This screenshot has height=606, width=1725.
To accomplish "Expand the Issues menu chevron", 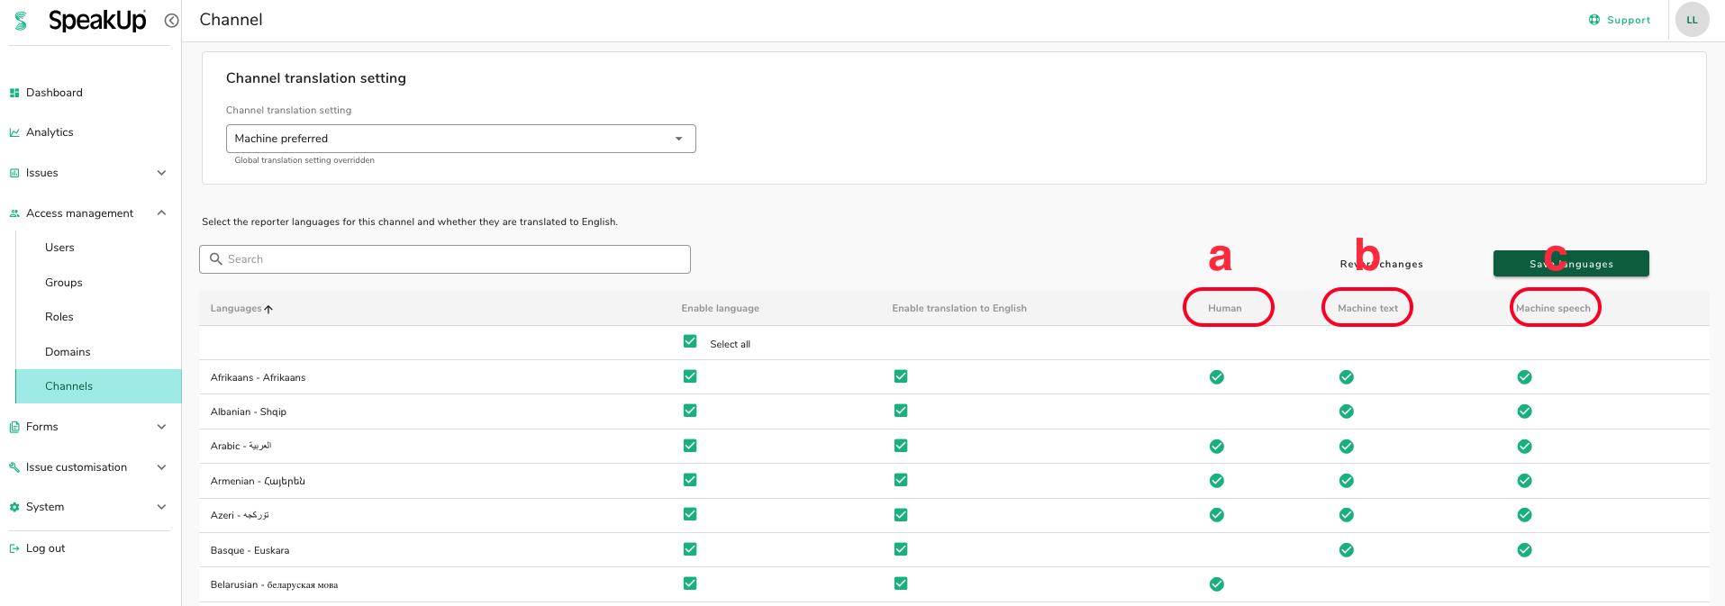I will coord(162,173).
